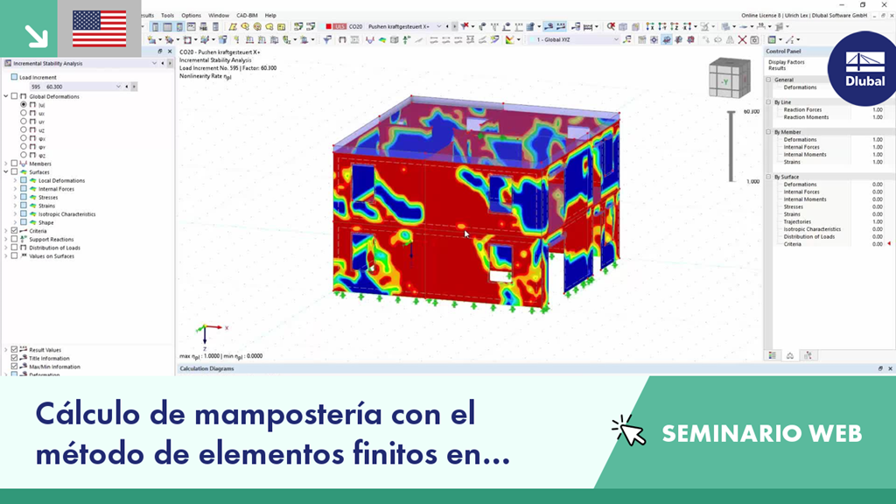Click the vertical color scale bar

pyautogui.click(x=731, y=146)
